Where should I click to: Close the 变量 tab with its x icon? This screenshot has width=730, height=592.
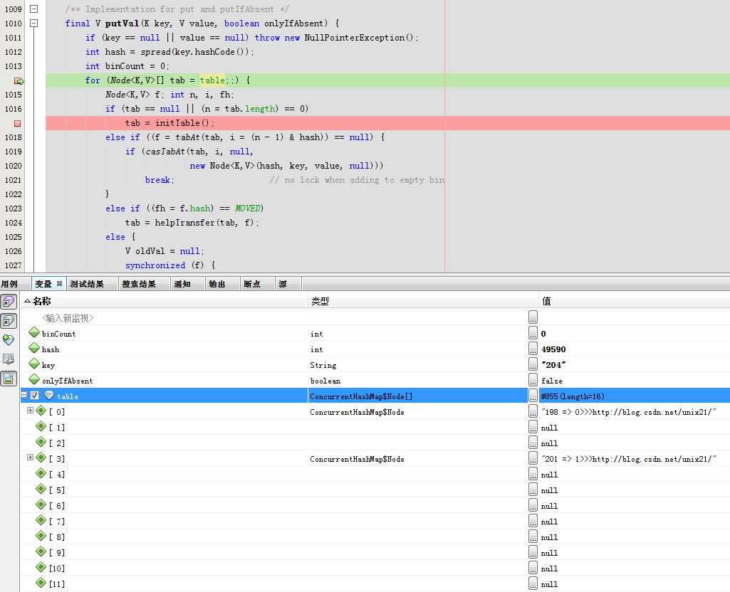(59, 284)
